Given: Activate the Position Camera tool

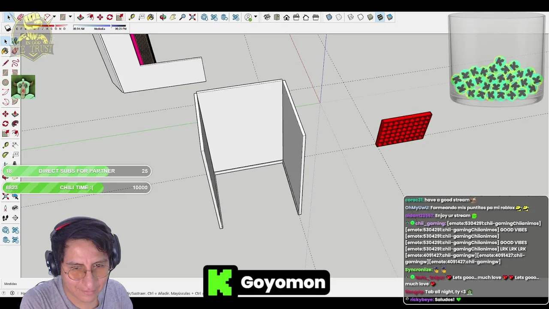Looking at the screenshot, I should 5,208.
